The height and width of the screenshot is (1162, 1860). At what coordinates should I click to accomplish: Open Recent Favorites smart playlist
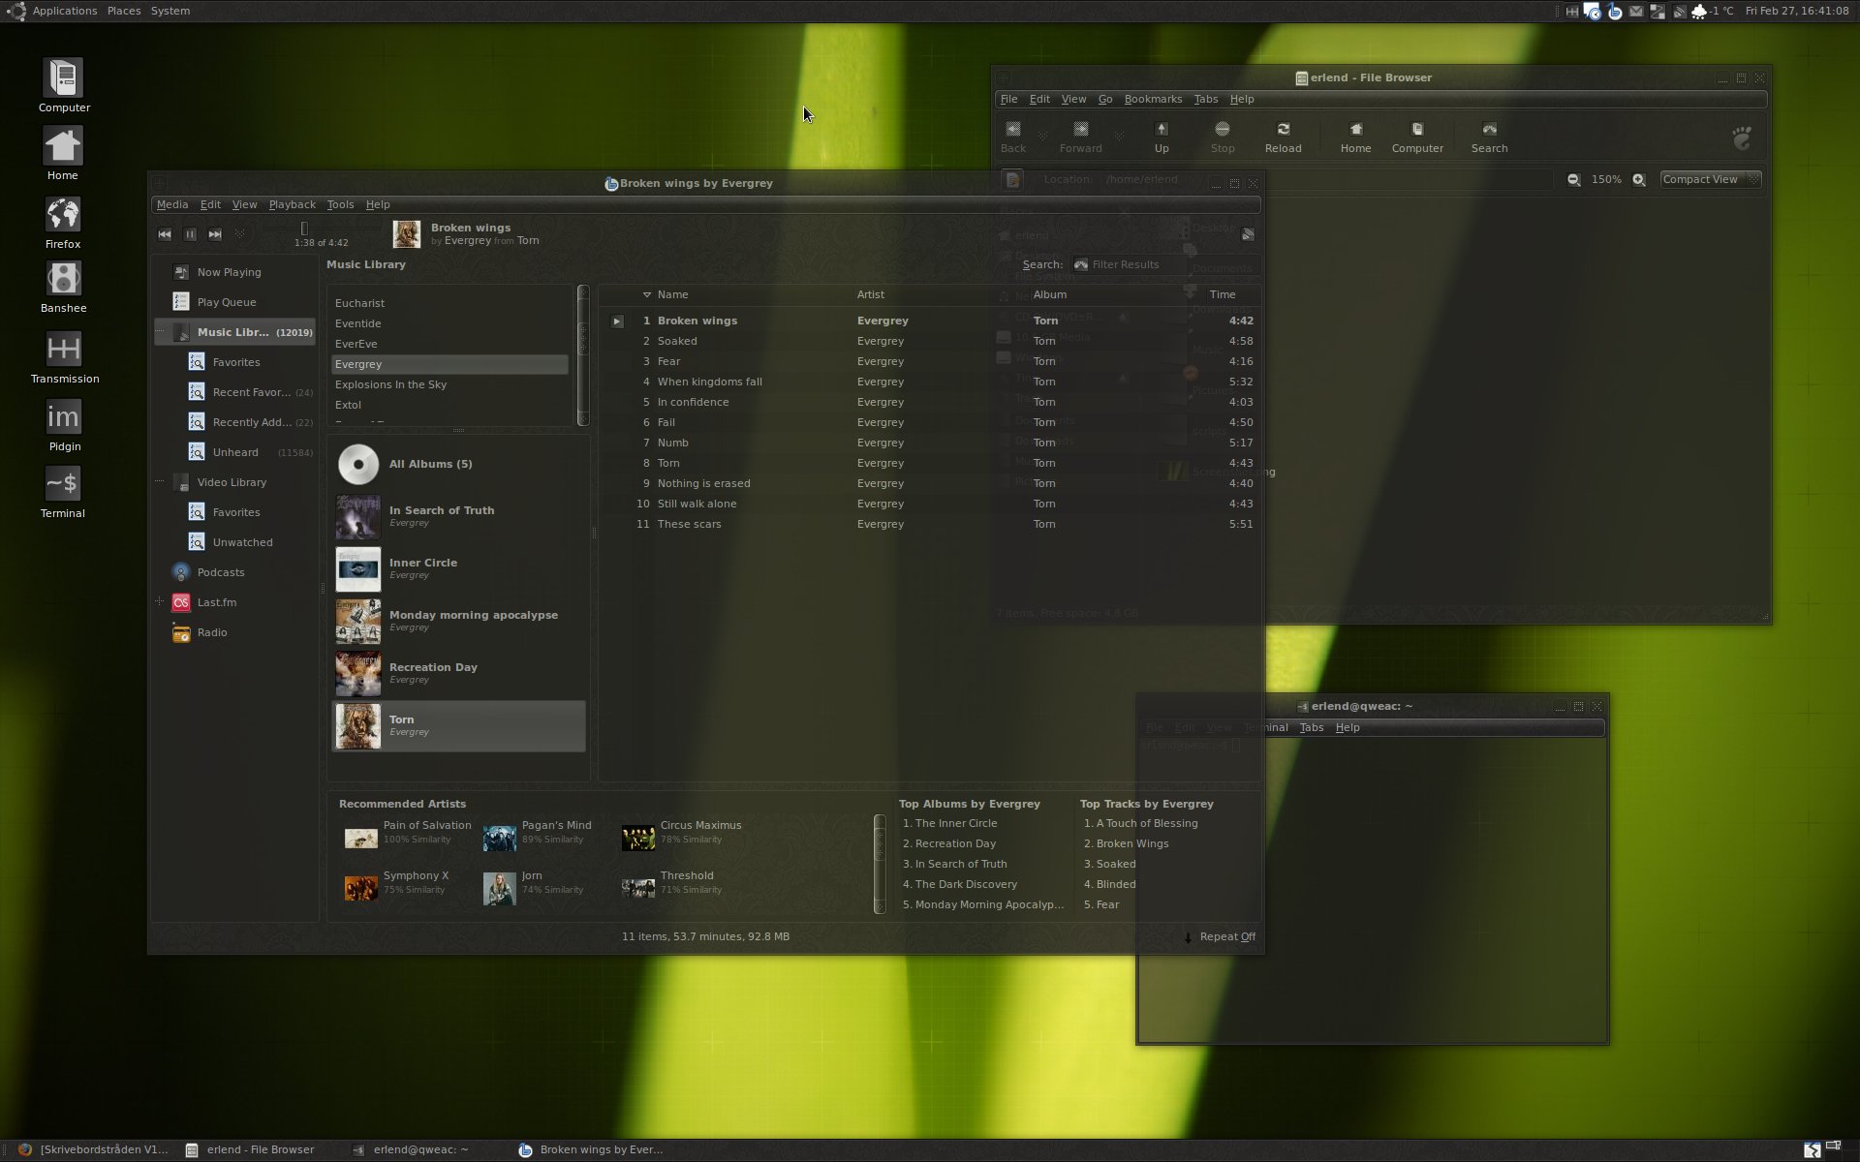(x=251, y=392)
